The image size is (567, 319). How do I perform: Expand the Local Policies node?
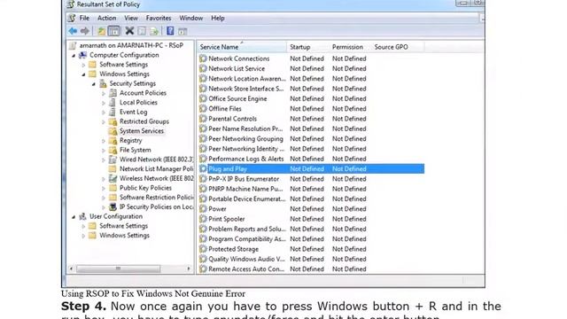104,103
